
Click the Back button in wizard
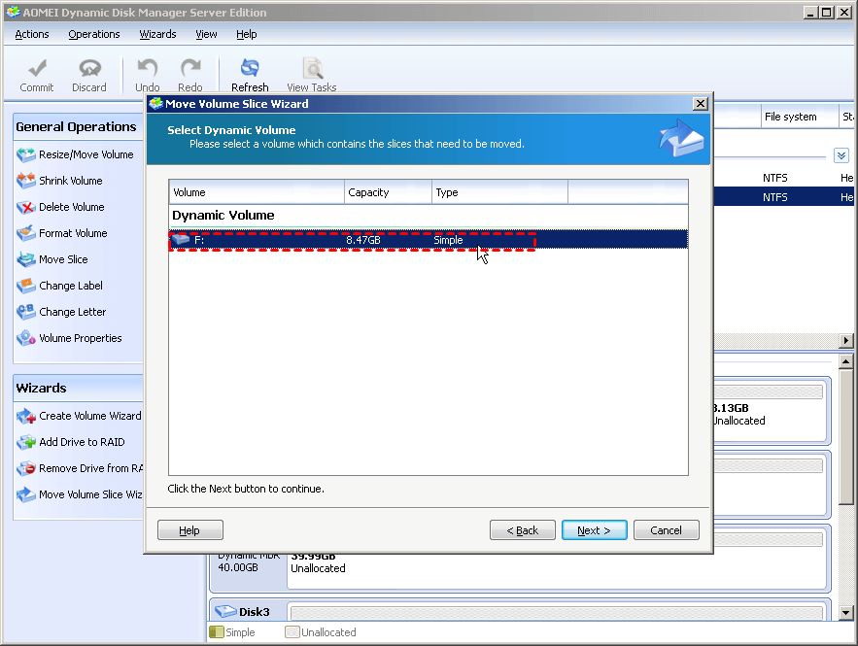[523, 530]
